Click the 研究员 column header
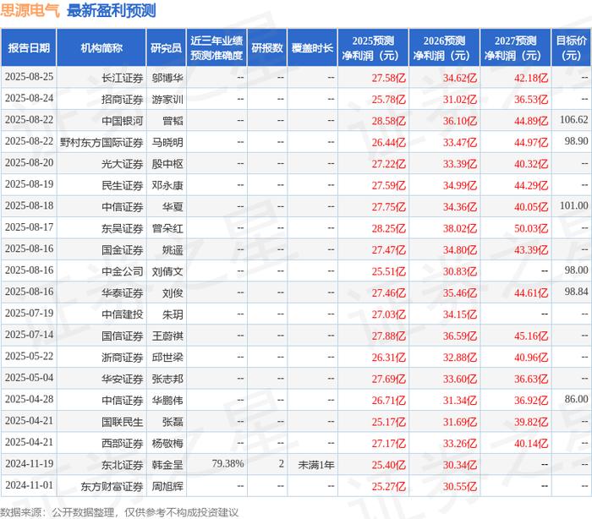Screen dimensions: 592x519 click(x=166, y=48)
